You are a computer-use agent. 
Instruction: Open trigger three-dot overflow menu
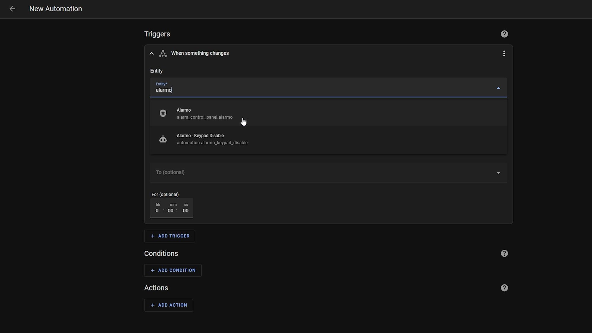click(x=504, y=53)
